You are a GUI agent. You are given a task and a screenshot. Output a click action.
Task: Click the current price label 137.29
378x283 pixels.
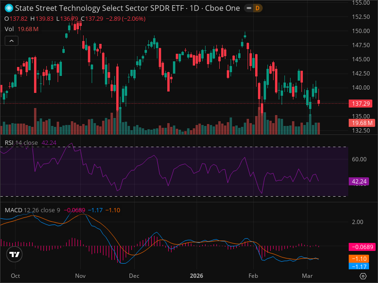click(x=361, y=104)
